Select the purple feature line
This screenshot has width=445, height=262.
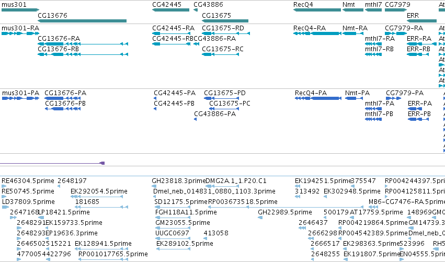tap(52, 163)
